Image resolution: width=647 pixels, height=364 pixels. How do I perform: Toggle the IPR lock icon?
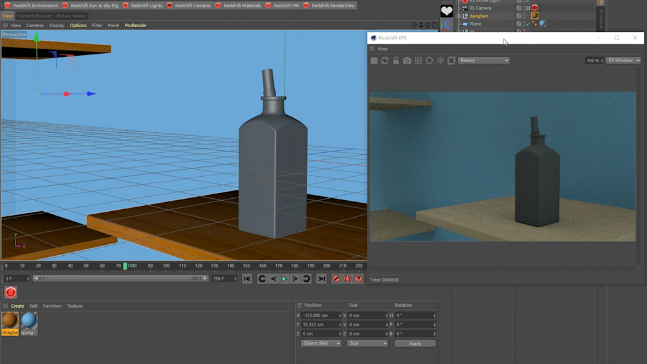click(x=396, y=60)
